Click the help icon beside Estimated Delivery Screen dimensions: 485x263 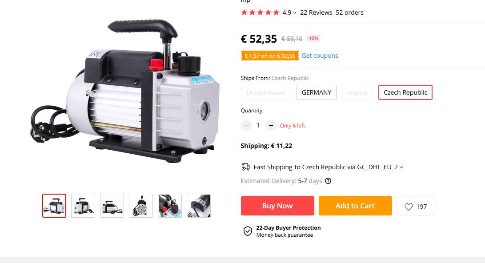tap(328, 181)
